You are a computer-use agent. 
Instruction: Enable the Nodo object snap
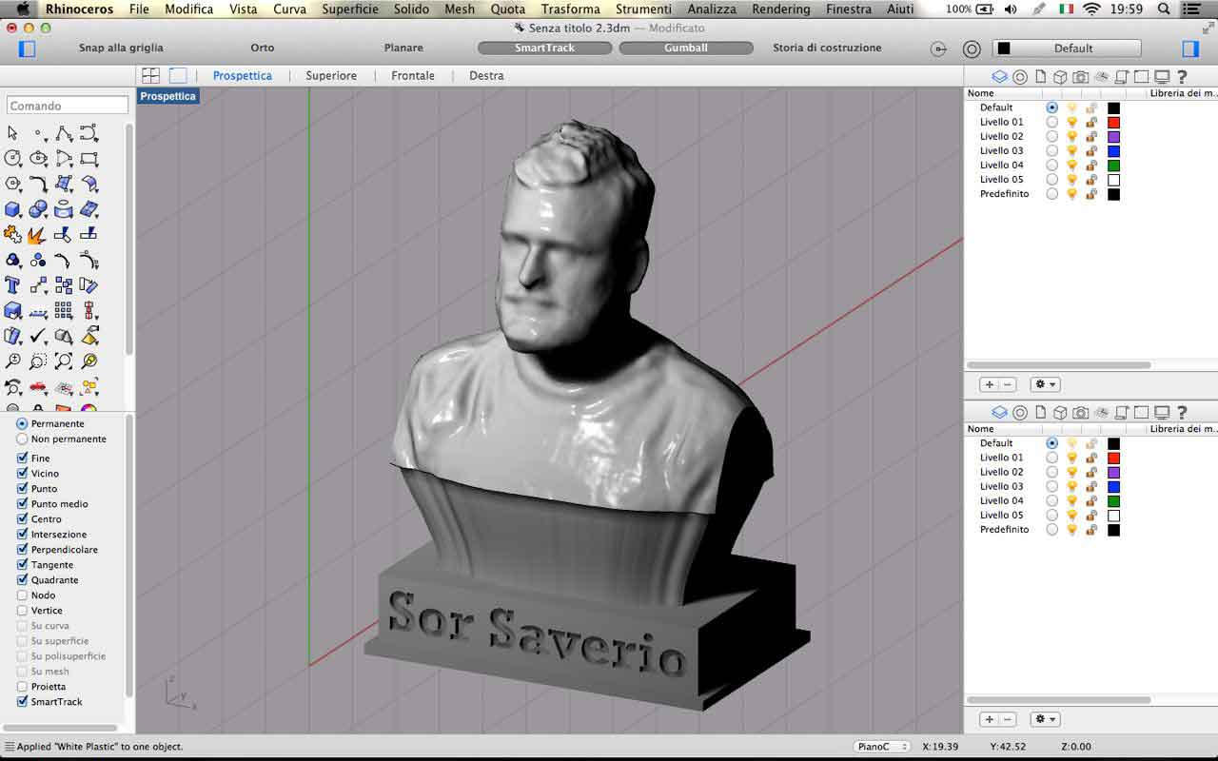pyautogui.click(x=22, y=595)
